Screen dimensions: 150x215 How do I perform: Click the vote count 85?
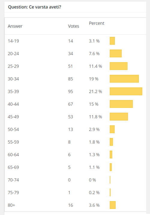tap(70, 79)
